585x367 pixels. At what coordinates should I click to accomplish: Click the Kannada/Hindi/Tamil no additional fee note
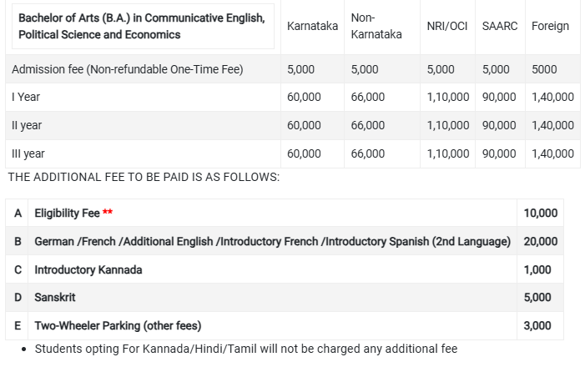(246, 349)
